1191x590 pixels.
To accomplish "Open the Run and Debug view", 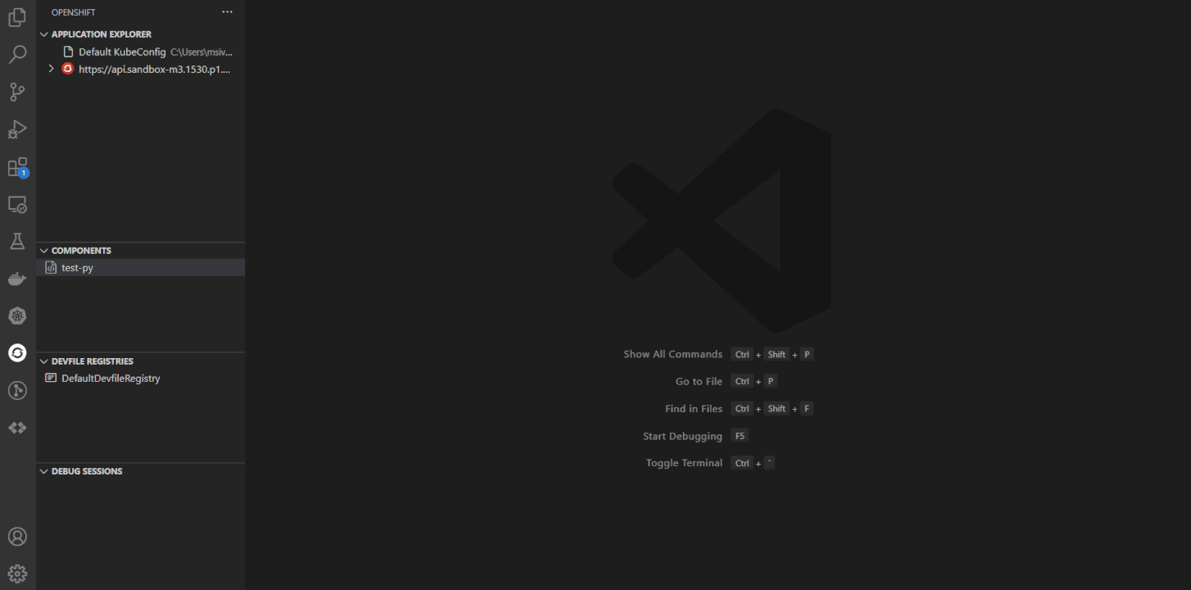I will pyautogui.click(x=17, y=129).
